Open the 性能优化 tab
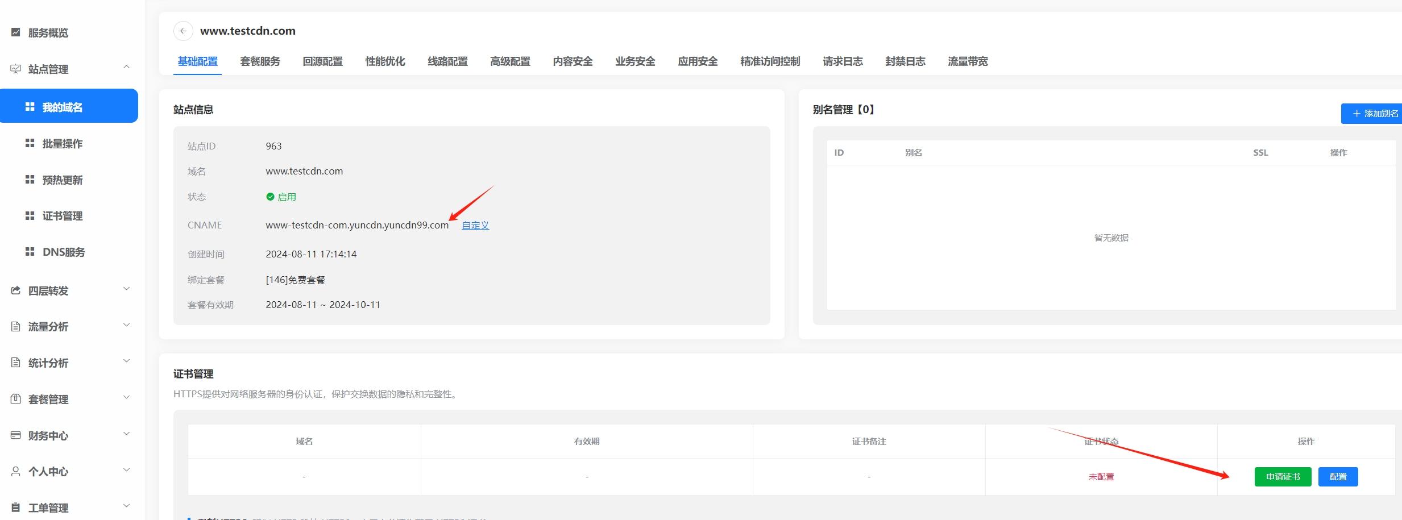Image resolution: width=1402 pixels, height=520 pixels. click(x=385, y=61)
